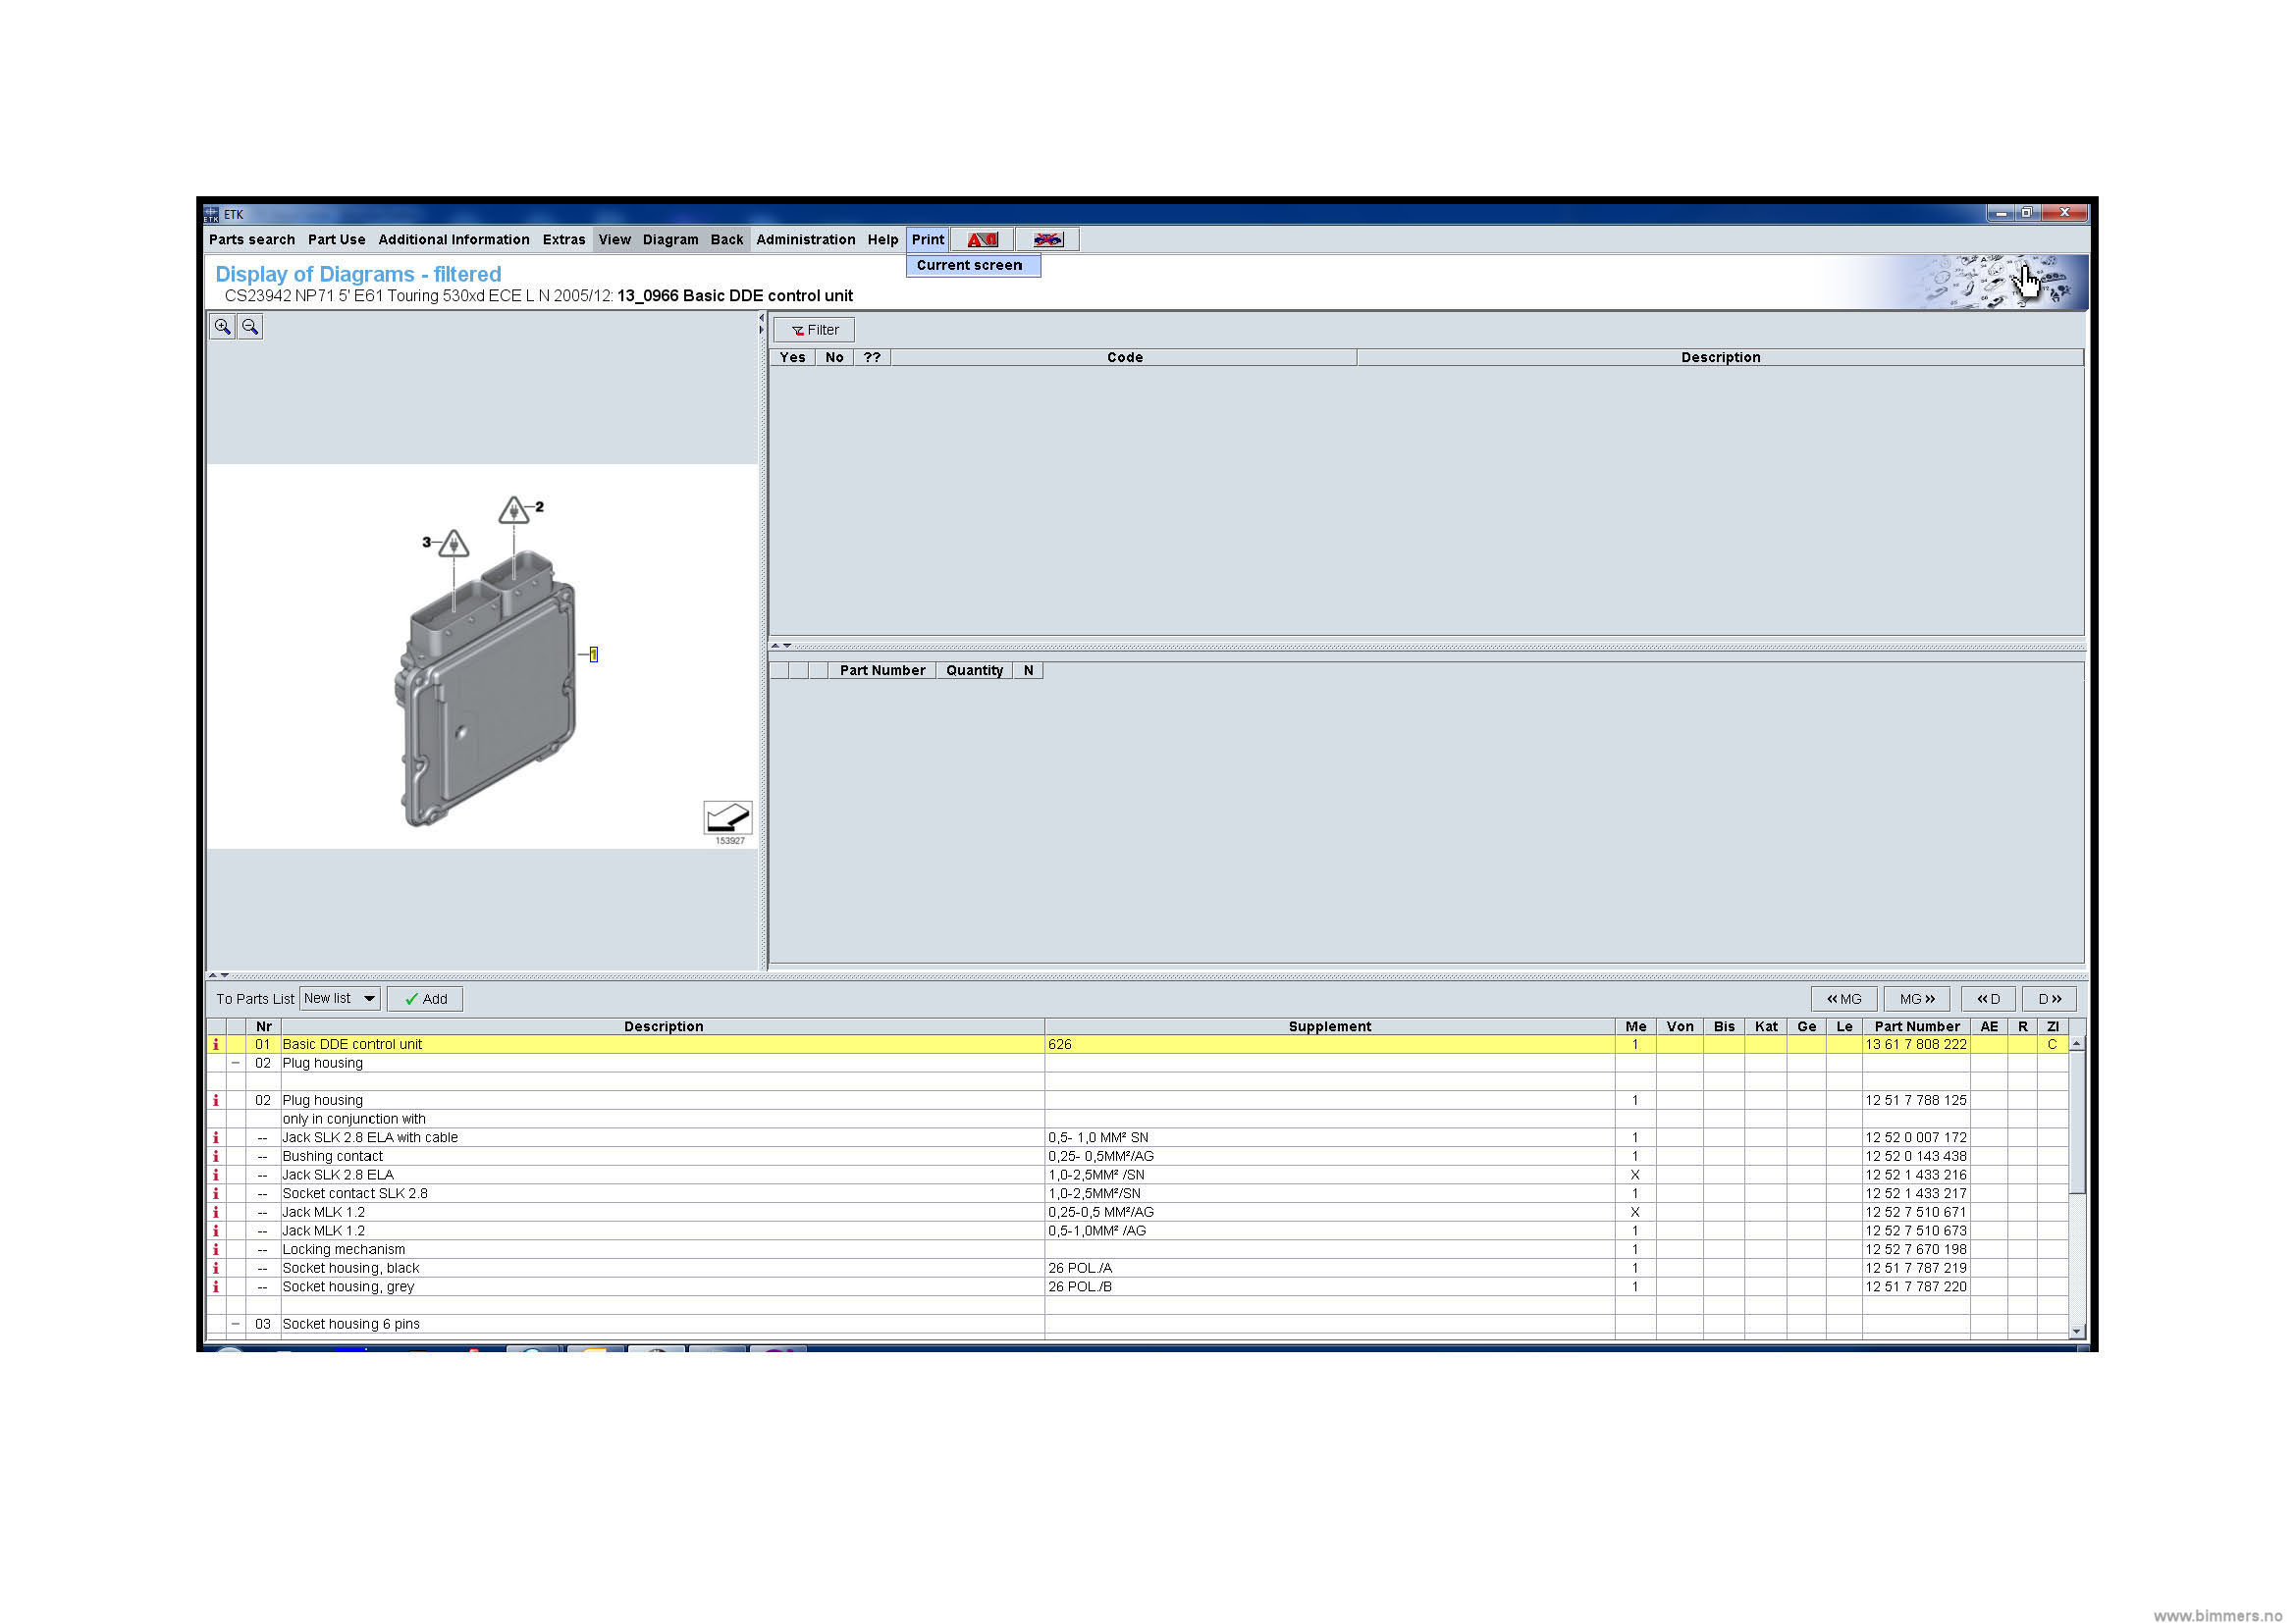
Task: Click the Code column header
Action: 1124,358
